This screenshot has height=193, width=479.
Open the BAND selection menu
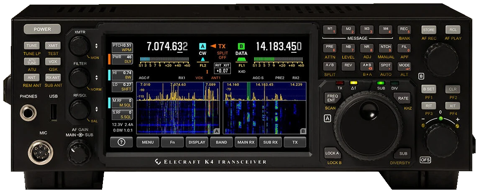click(221, 142)
